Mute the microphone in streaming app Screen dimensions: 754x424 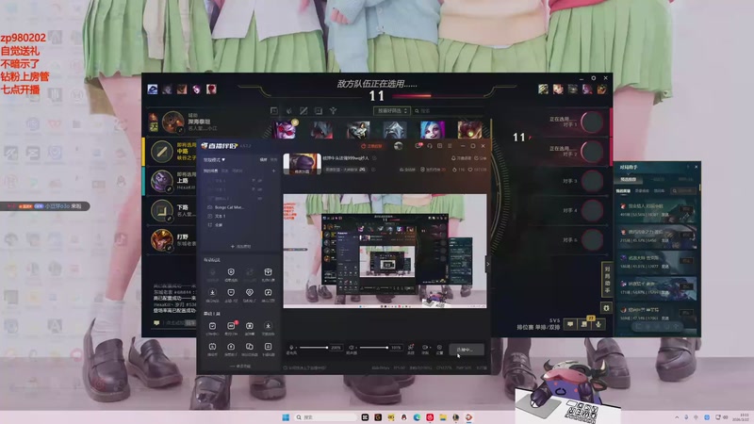291,347
